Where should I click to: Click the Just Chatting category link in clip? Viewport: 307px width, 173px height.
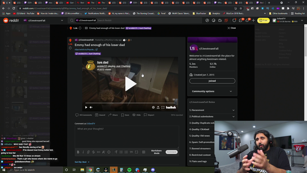tap(123, 66)
